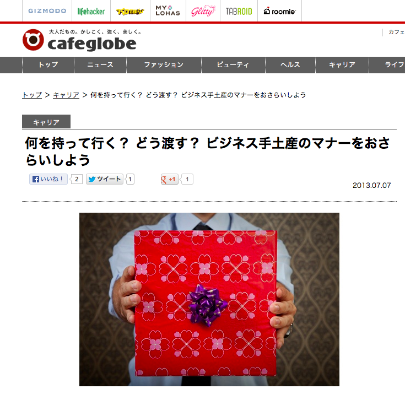Follow the トップ breadcrumb link
This screenshot has width=405, height=405.
32,95
